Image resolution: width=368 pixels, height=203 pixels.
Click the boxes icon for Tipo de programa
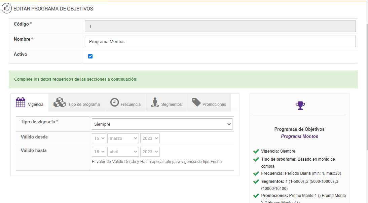coord(60,102)
